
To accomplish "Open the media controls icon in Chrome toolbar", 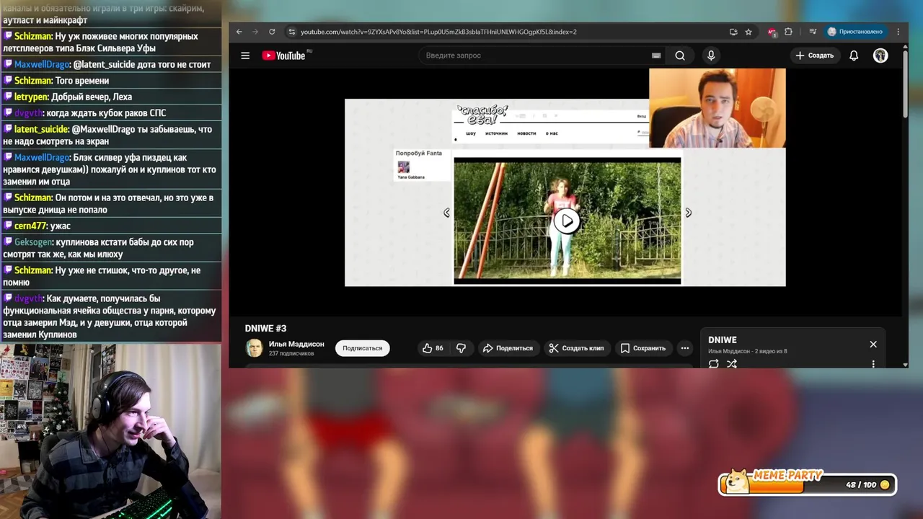I will coord(813,32).
